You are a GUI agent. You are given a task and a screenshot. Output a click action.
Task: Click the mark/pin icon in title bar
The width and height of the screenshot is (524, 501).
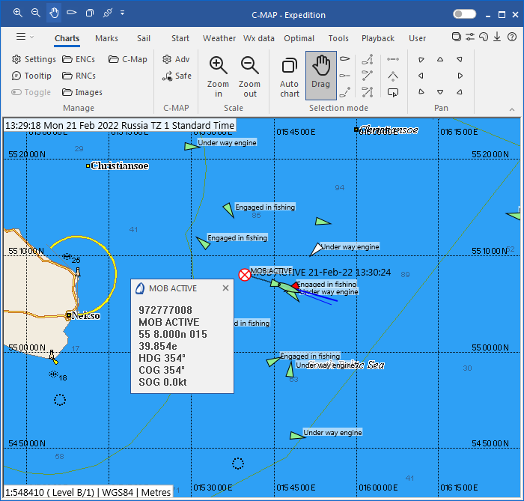[x=108, y=13]
